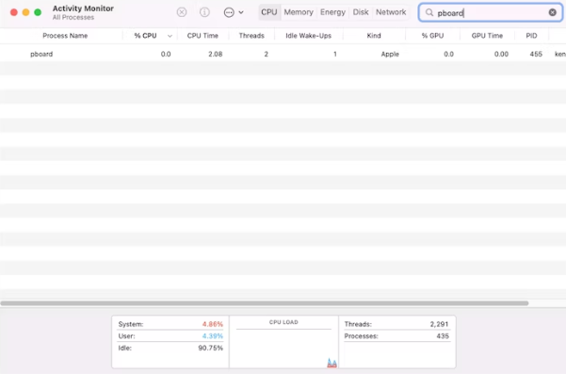Click the green zoom window button
The image size is (566, 374).
(38, 12)
